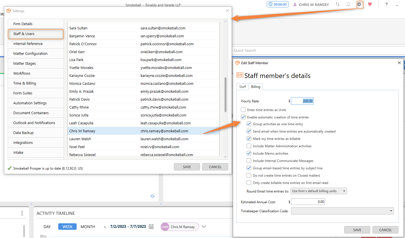Screen dimensions: 405x238
Task: Toggle Include Memo activities checkbox
Action: point(249,153)
